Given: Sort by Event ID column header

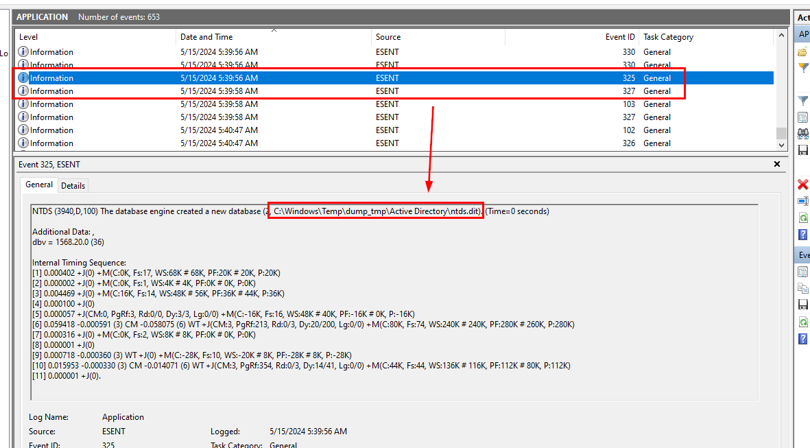Looking at the screenshot, I should click(x=572, y=36).
